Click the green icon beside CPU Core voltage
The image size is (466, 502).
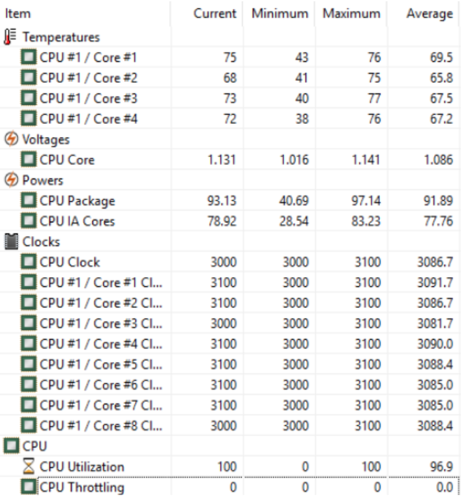pos(29,160)
